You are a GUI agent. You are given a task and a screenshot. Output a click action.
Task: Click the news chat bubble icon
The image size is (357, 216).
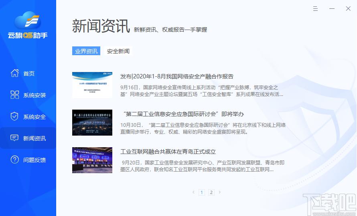[x=14, y=138]
